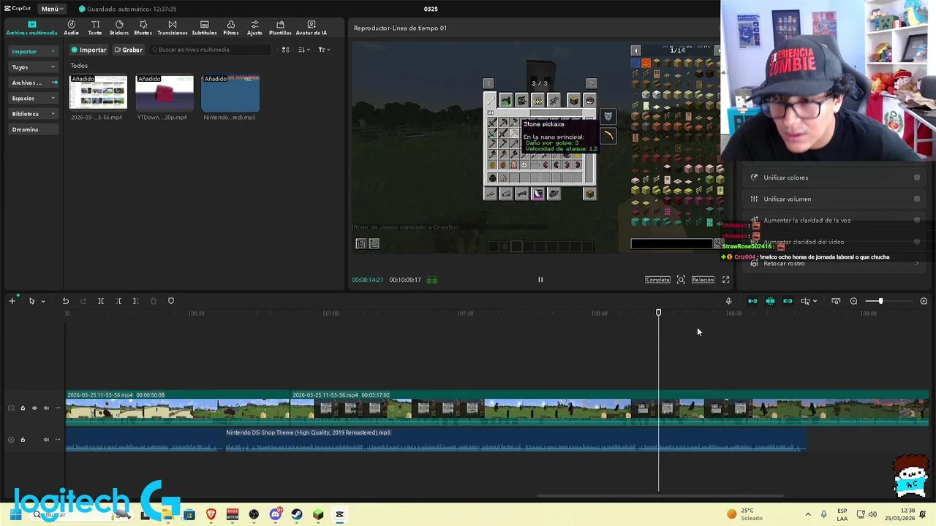Screen dimensions: 936x526
Task: Split the clip at playhead
Action: (101, 301)
